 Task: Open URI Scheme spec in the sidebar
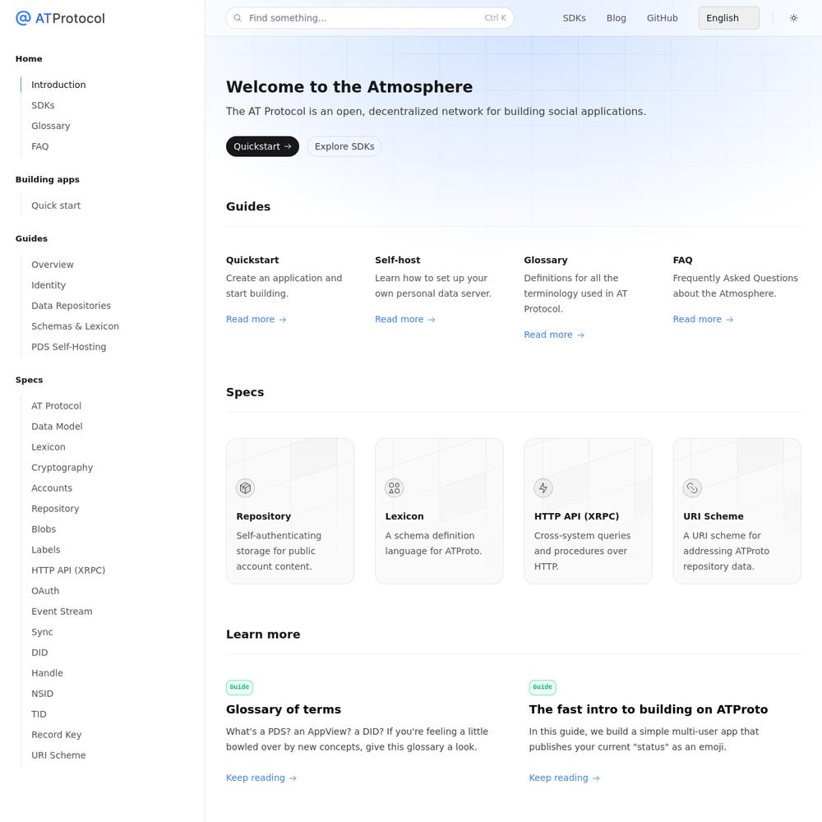pos(58,755)
